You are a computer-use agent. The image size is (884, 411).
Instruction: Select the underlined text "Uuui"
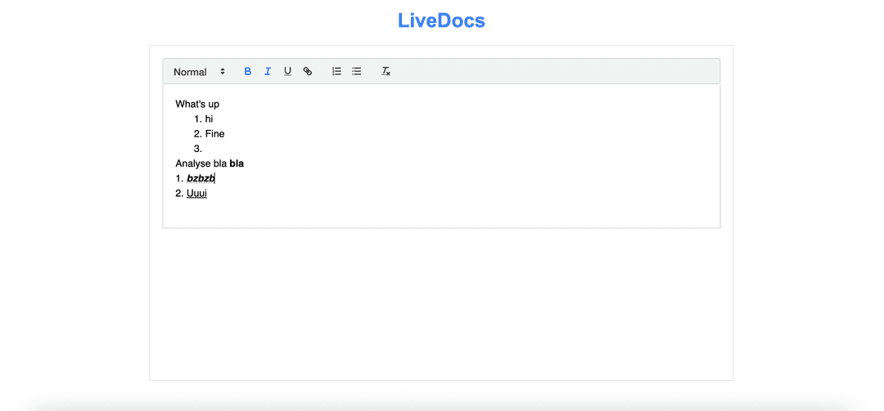(196, 193)
